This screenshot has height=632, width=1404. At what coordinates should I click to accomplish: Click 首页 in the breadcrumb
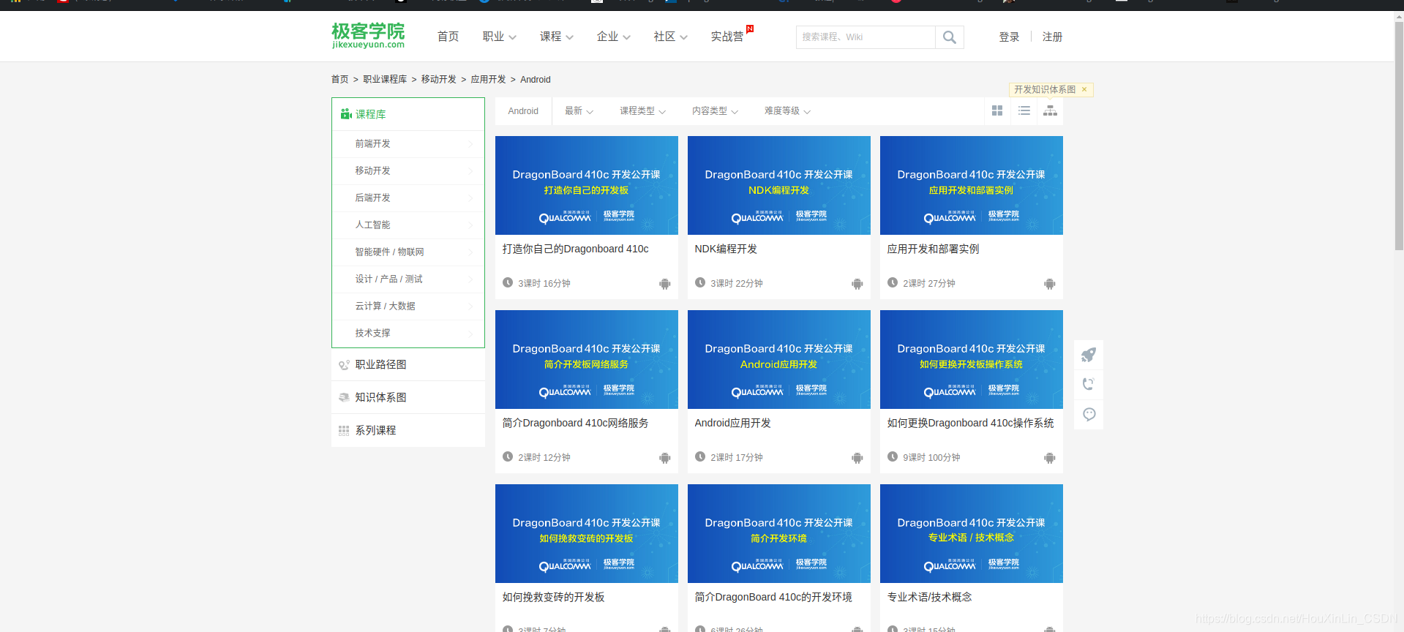[x=339, y=80]
